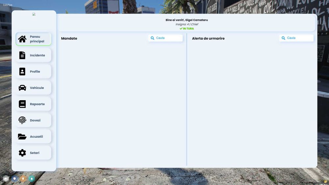
Task: Open the Setari section
Action: tap(33, 153)
